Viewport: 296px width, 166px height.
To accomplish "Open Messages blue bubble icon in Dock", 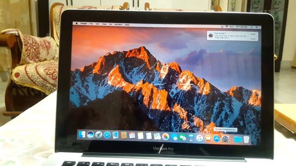I will [x=174, y=137].
